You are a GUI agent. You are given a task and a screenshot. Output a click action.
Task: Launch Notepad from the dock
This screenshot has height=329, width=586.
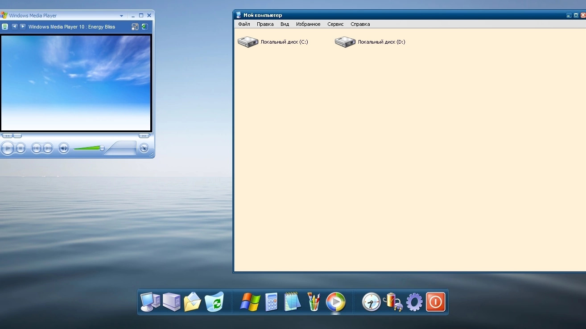(x=293, y=302)
